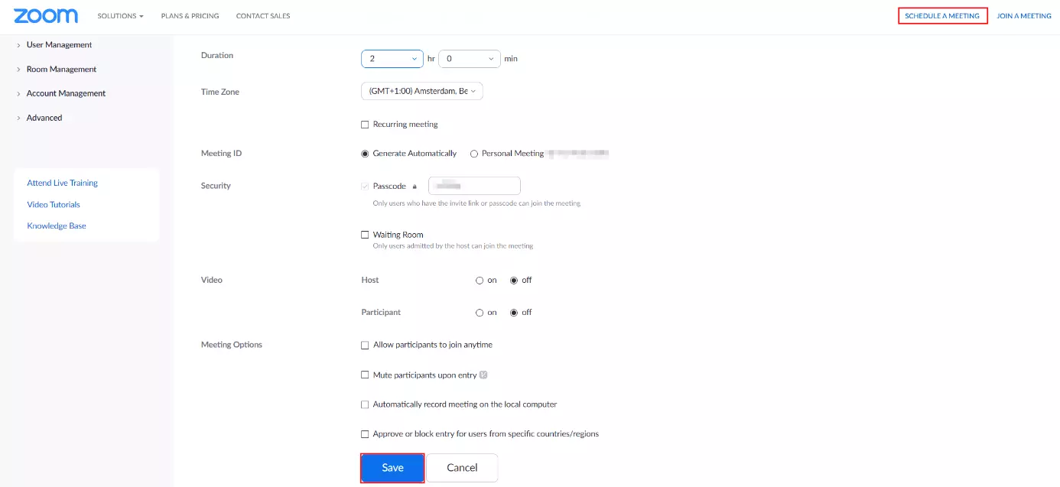1060x487 pixels.
Task: Tick Allow participants to join anytime
Action: (365, 345)
